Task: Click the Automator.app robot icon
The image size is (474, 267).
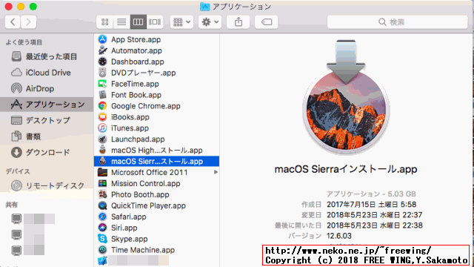Action: coord(102,50)
